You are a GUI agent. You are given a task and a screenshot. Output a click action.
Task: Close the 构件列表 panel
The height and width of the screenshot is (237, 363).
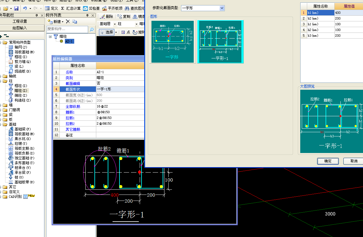pos(93,15)
